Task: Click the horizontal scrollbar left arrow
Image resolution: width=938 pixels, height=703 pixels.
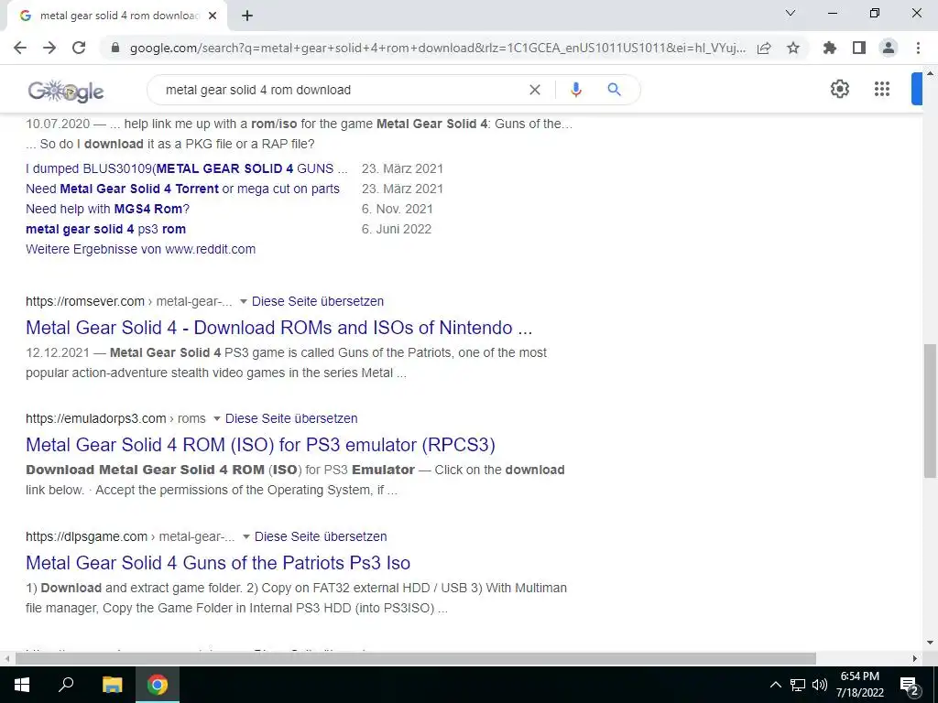Action: click(6, 659)
